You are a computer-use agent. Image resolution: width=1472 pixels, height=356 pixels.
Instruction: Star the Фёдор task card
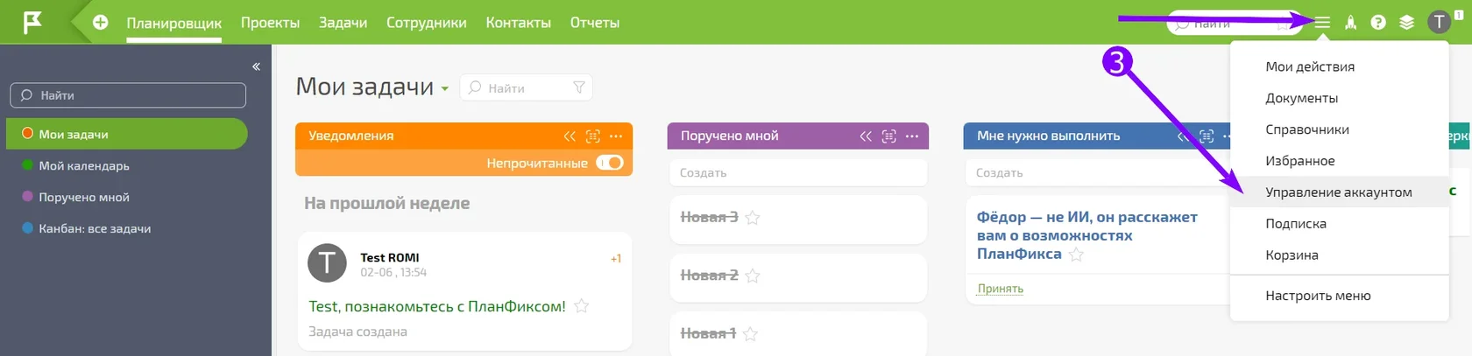pos(1076,255)
